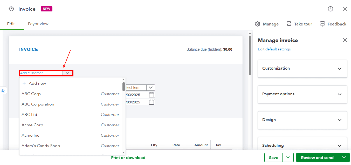Expand the Scheduling section
Image resolution: width=351 pixels, height=165 pixels.
coord(340,145)
